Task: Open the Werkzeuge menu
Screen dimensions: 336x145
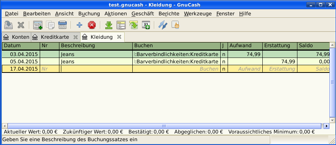Action: click(x=198, y=14)
